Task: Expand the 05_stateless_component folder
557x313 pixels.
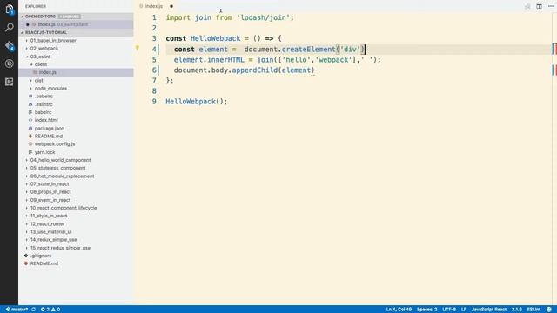Action: pyautogui.click(x=57, y=168)
